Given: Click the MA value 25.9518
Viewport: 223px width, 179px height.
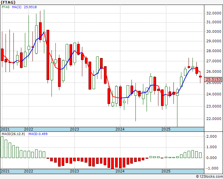Looking at the screenshot, I should click(x=30, y=7).
